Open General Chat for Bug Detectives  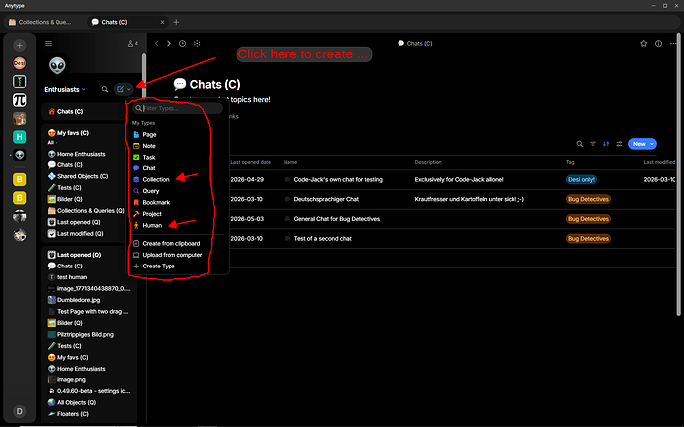pos(337,219)
